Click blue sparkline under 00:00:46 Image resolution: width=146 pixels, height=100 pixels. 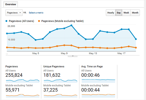pyautogui.click(x=99, y=81)
